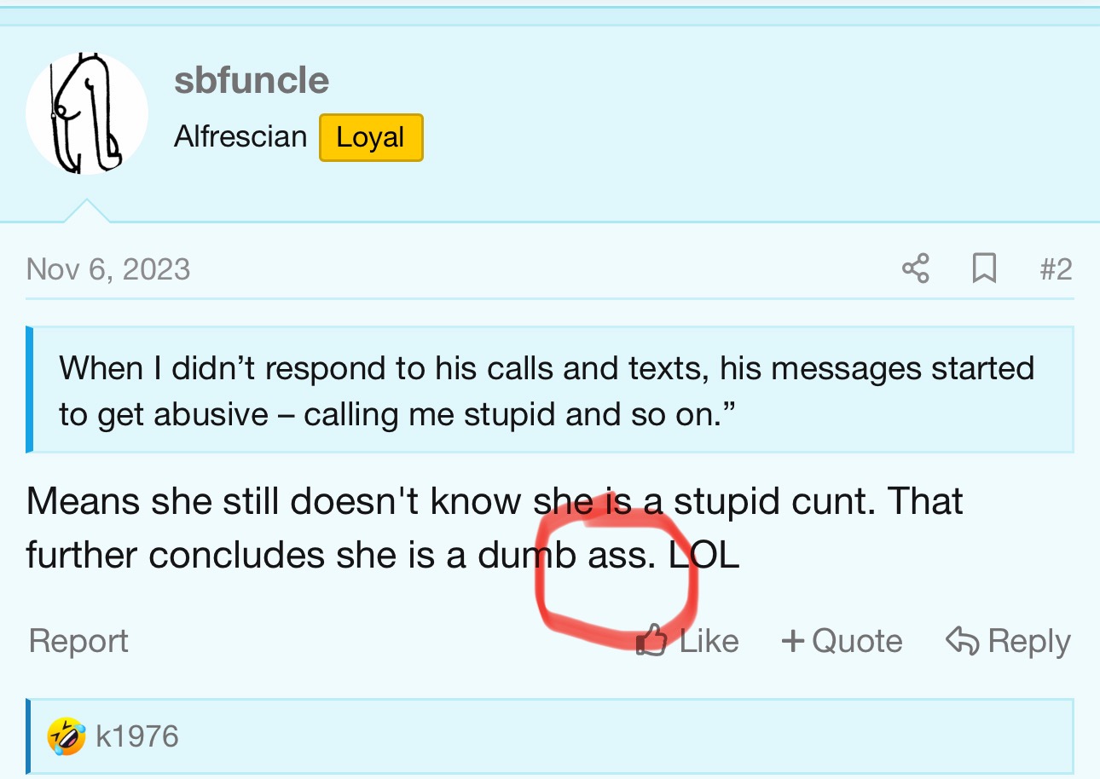Select the Quote action text
Screen dimensions: 1100x779
[x=857, y=641]
